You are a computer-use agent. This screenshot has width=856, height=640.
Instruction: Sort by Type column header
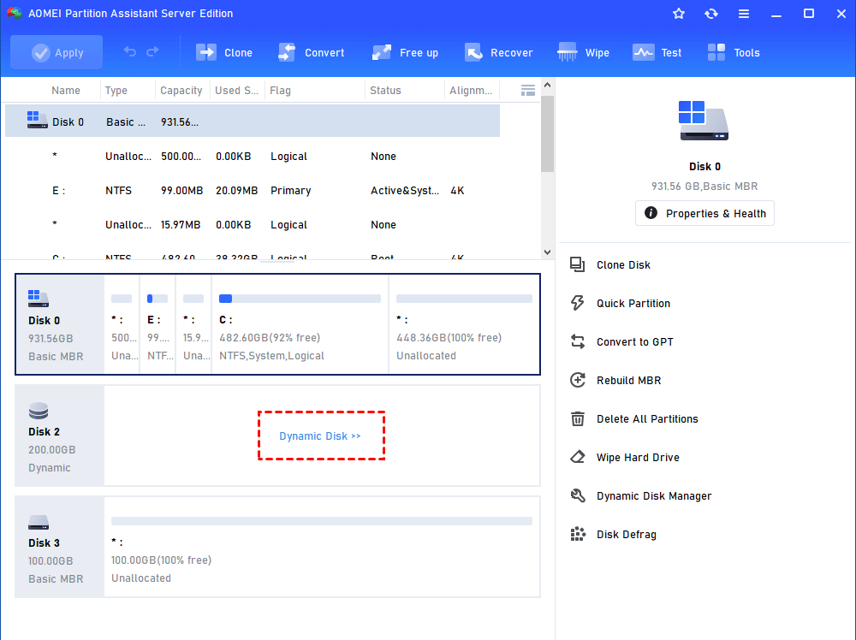click(116, 91)
